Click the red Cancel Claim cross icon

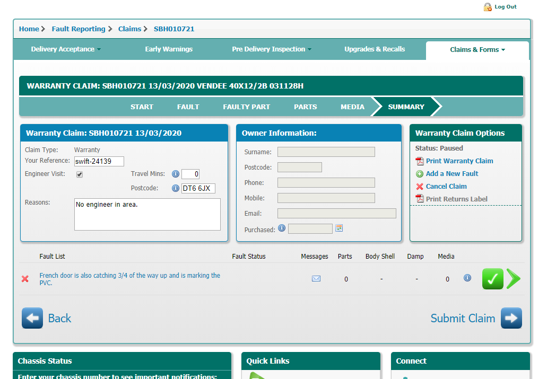(x=420, y=187)
